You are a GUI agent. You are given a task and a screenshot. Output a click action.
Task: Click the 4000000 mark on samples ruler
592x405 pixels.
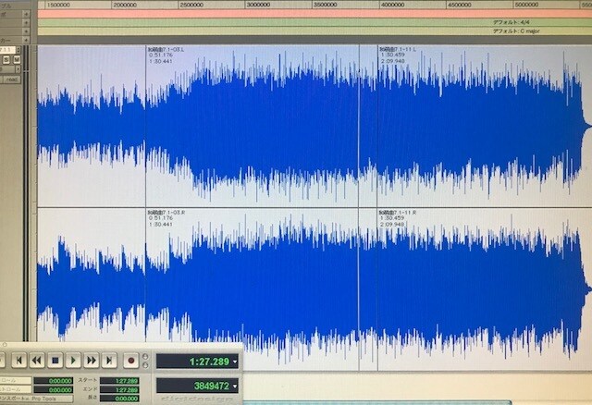(392, 5)
